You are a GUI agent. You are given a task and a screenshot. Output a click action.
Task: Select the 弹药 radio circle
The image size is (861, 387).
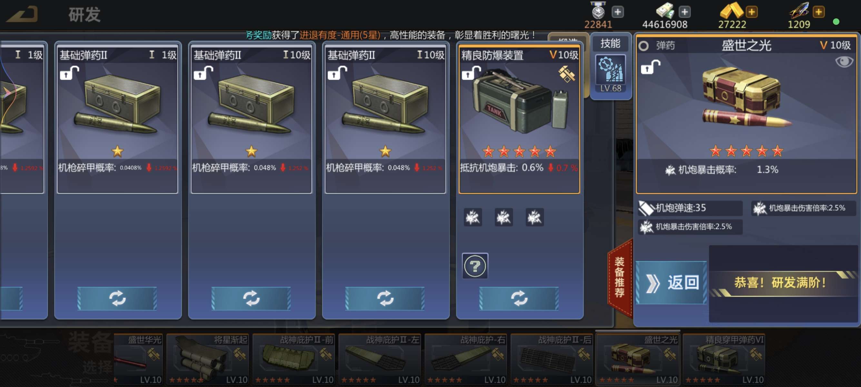(x=643, y=46)
